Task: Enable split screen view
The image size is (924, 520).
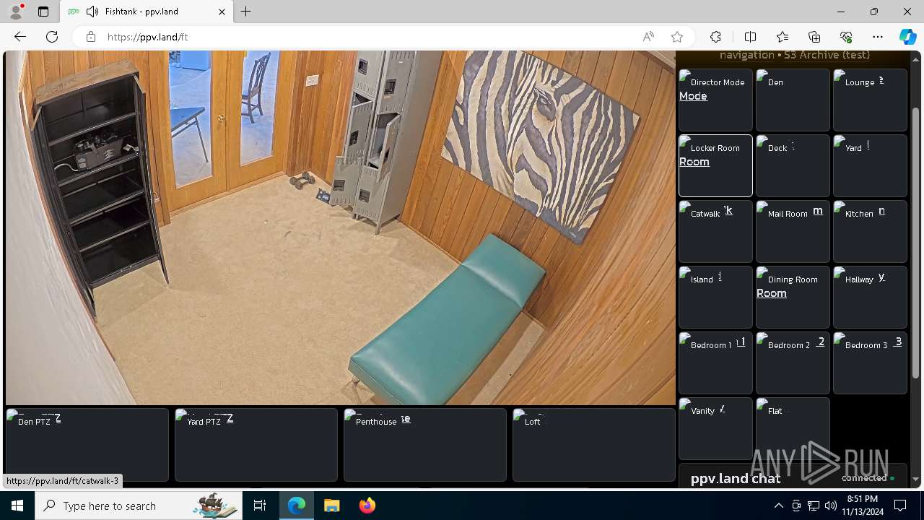Action: 750,37
